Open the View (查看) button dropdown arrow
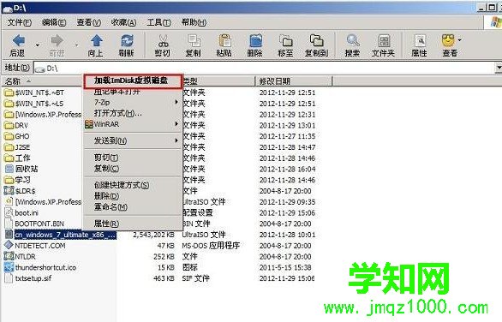 [460, 40]
